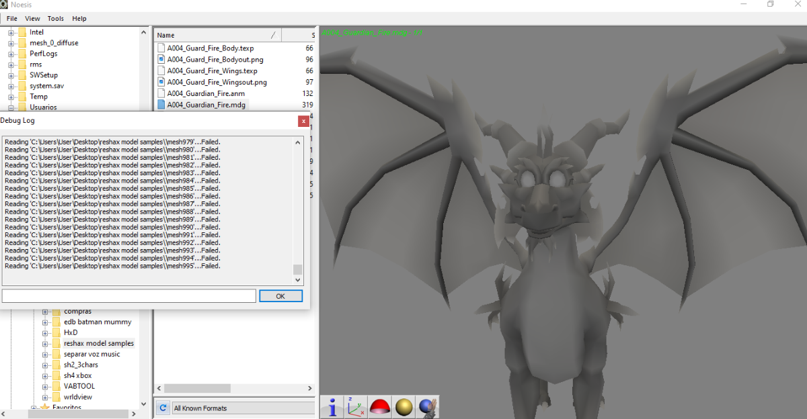The image size is (807, 419).
Task: Select the A004_Guardian_Fire.anm file
Action: pyautogui.click(x=206, y=93)
